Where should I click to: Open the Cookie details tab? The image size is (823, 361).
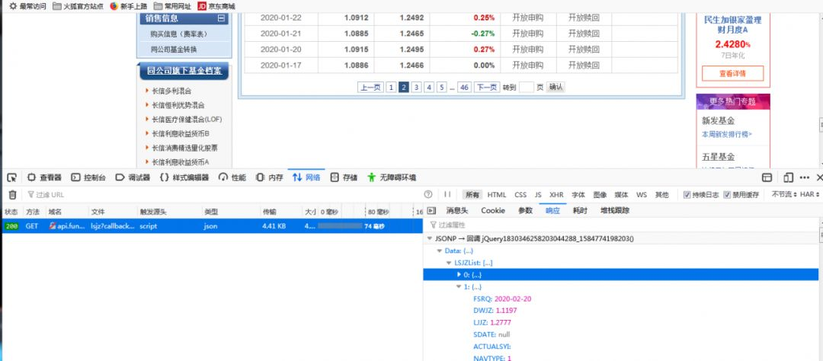tap(493, 210)
